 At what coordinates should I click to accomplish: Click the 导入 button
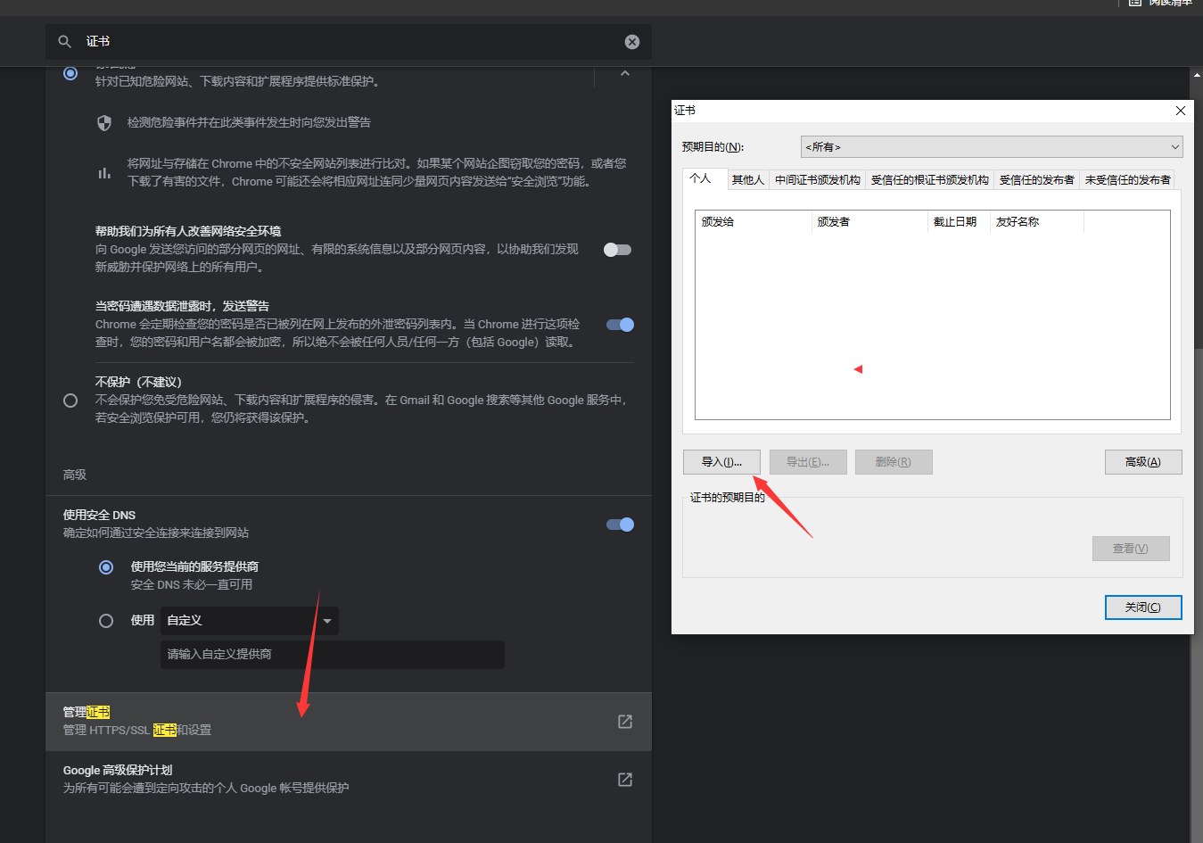coord(721,461)
